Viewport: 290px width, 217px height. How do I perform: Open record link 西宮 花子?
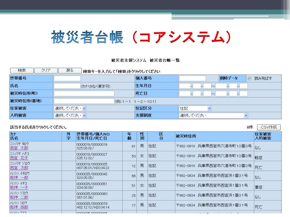click(19, 158)
